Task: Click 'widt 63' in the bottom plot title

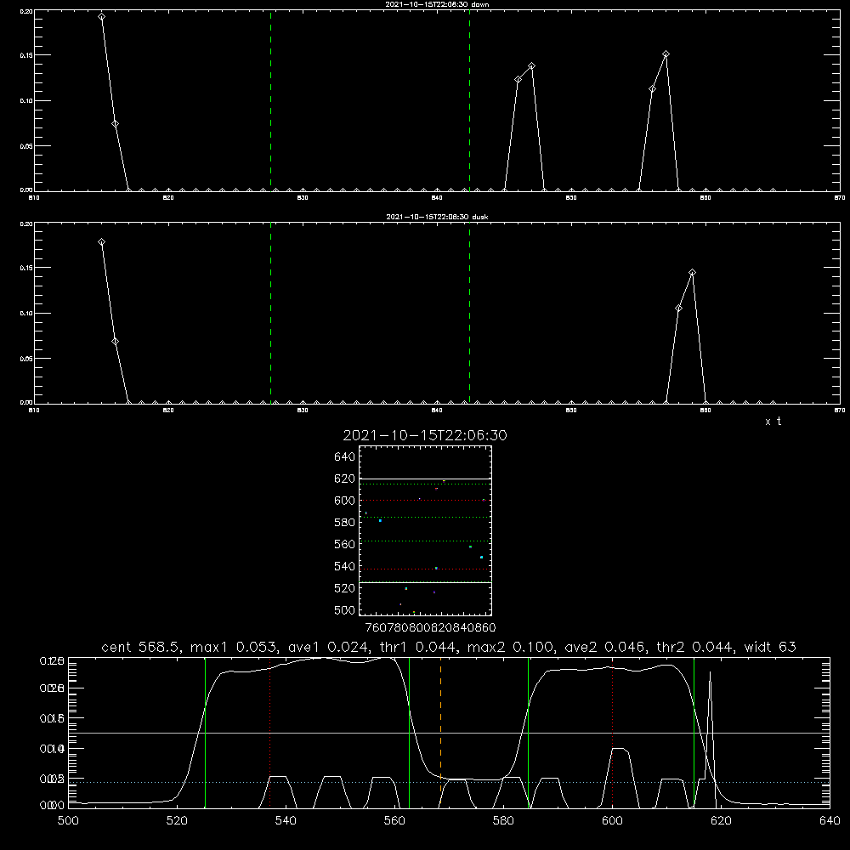Action: click(x=770, y=647)
